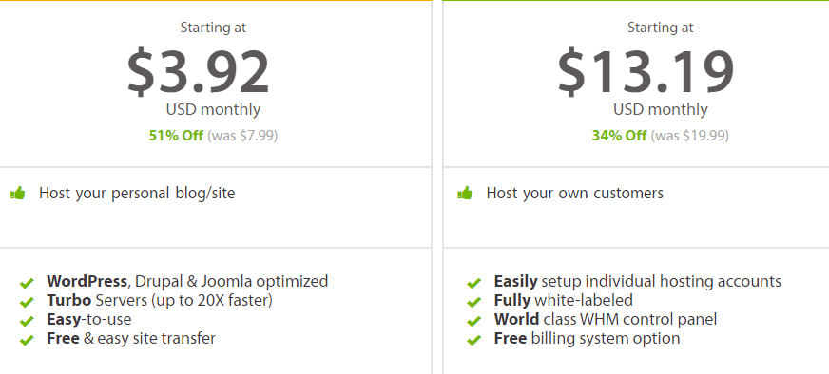Click the thumbs-up icon beside personal blog/site
The image size is (829, 374).
(17, 194)
